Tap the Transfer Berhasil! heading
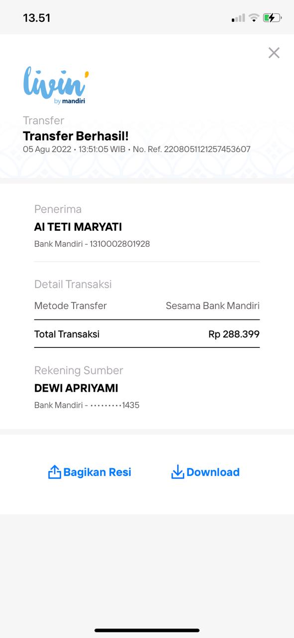 click(76, 136)
